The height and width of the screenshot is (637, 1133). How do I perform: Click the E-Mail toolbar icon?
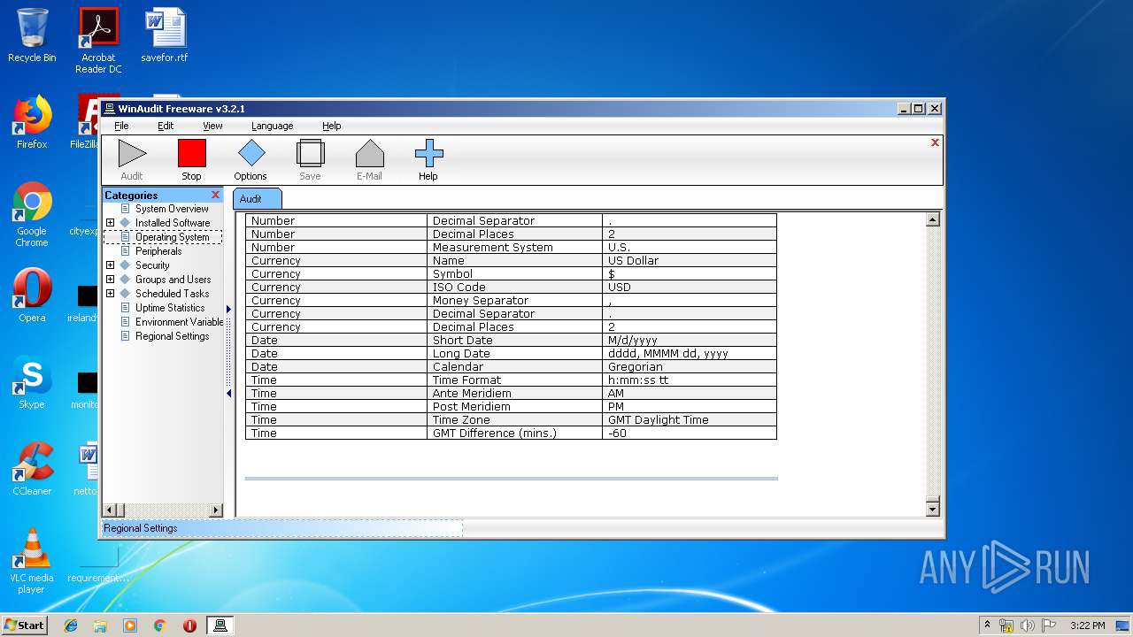coord(369,154)
